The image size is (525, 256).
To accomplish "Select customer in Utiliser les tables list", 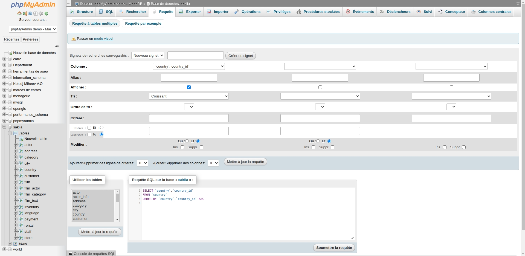I will pyautogui.click(x=93, y=219).
